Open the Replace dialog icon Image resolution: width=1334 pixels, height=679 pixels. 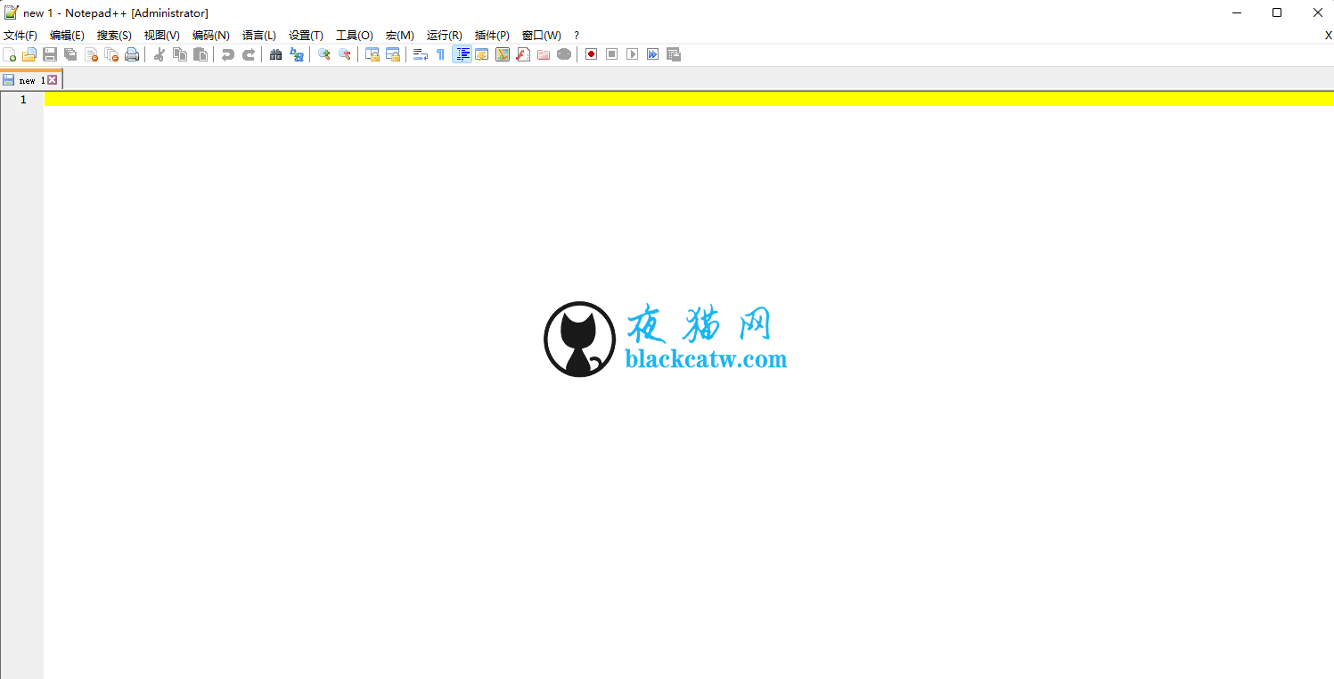pyautogui.click(x=297, y=54)
